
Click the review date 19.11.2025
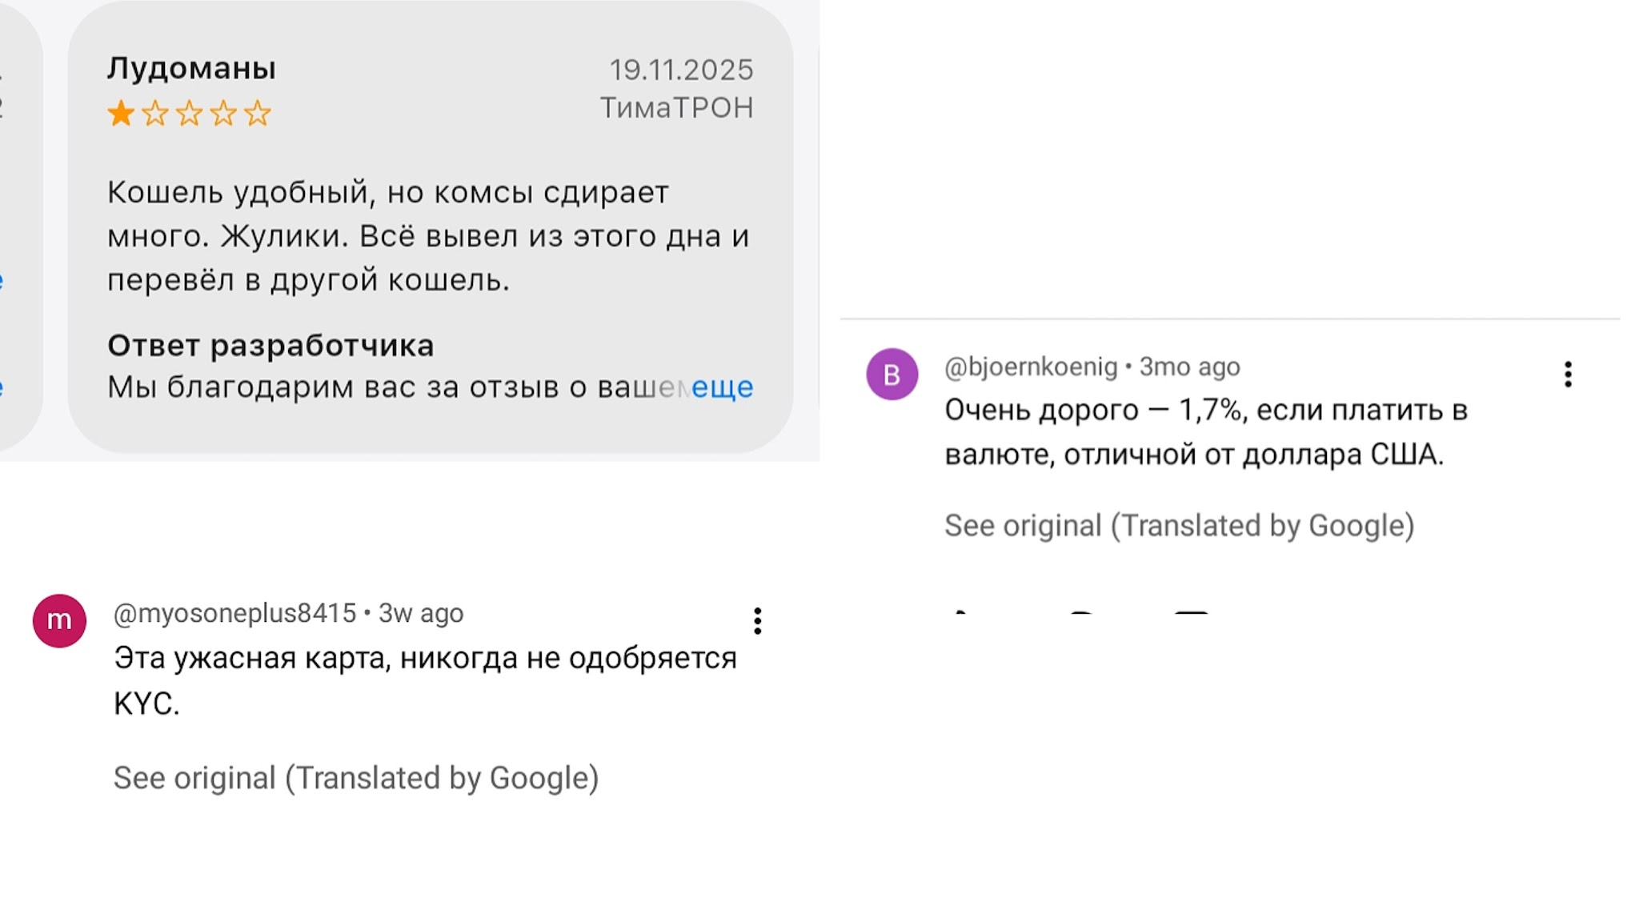[681, 70]
